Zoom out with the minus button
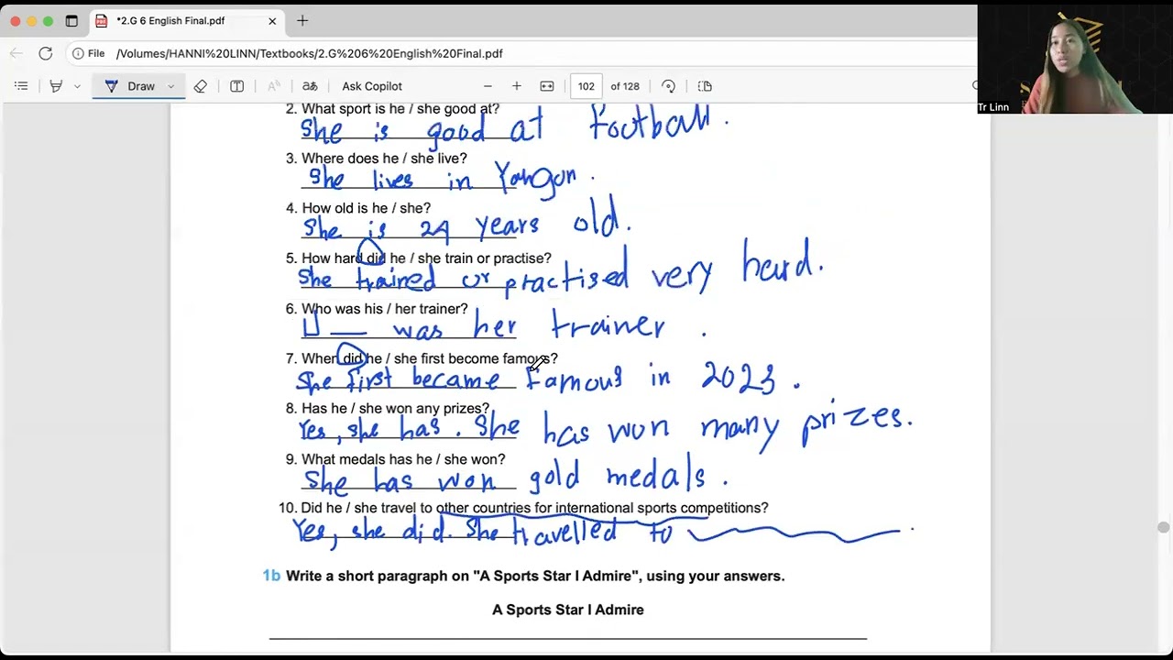1173x660 pixels. (488, 86)
